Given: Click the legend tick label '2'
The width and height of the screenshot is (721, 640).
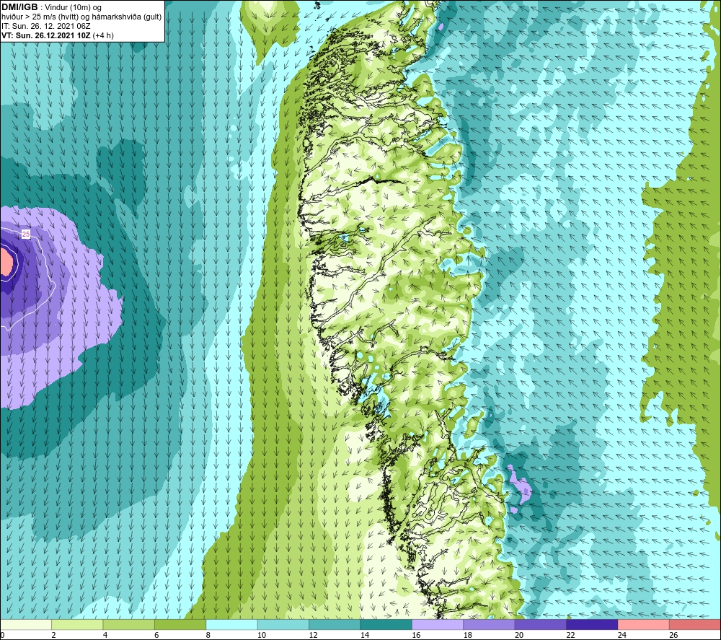Looking at the screenshot, I should click(x=54, y=635).
